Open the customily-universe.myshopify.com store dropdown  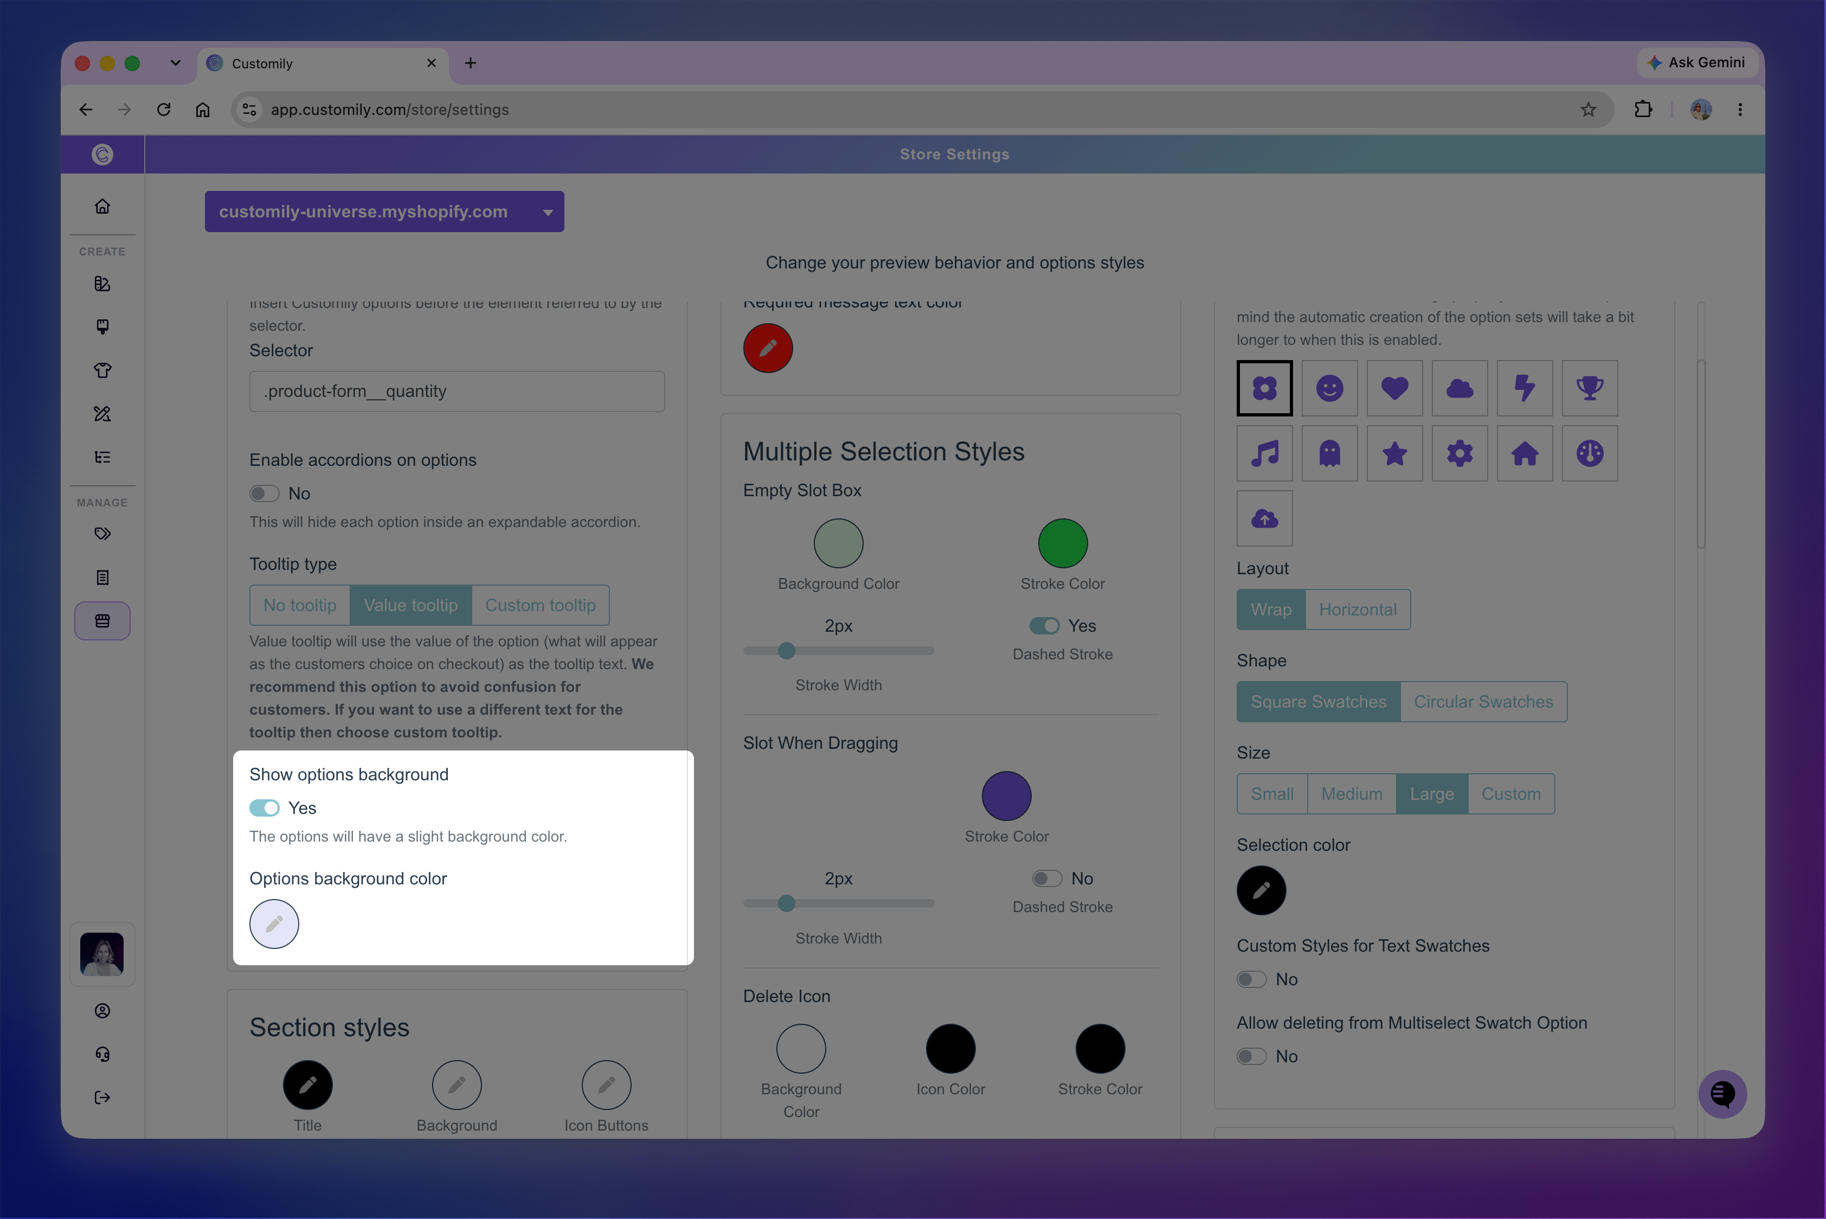click(384, 211)
